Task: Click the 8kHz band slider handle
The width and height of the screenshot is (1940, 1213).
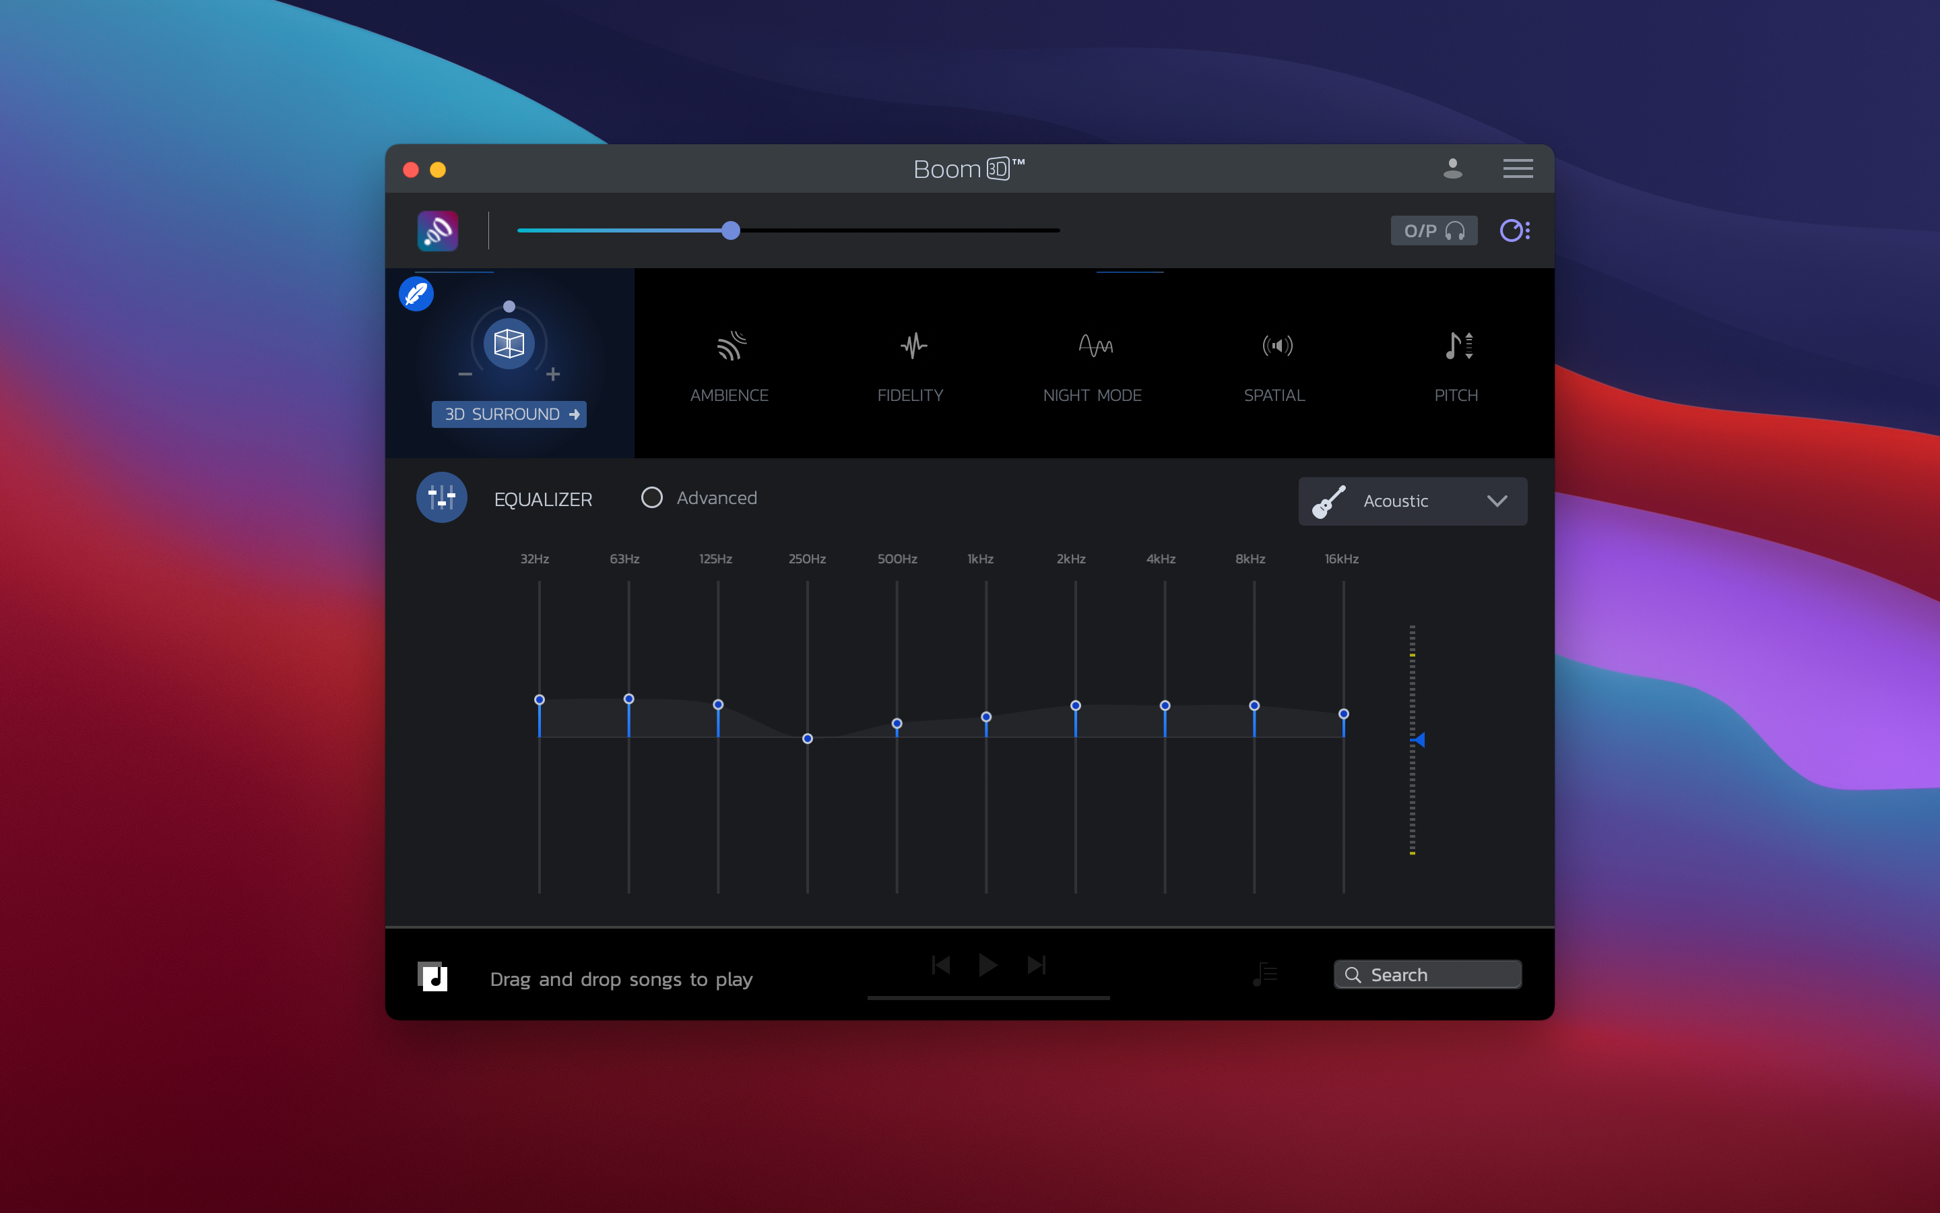Action: click(1254, 705)
